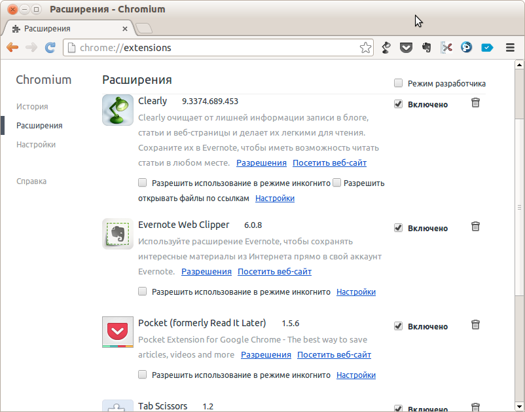Click the forward navigation arrow
This screenshot has width=525, height=412.
pyautogui.click(x=31, y=48)
